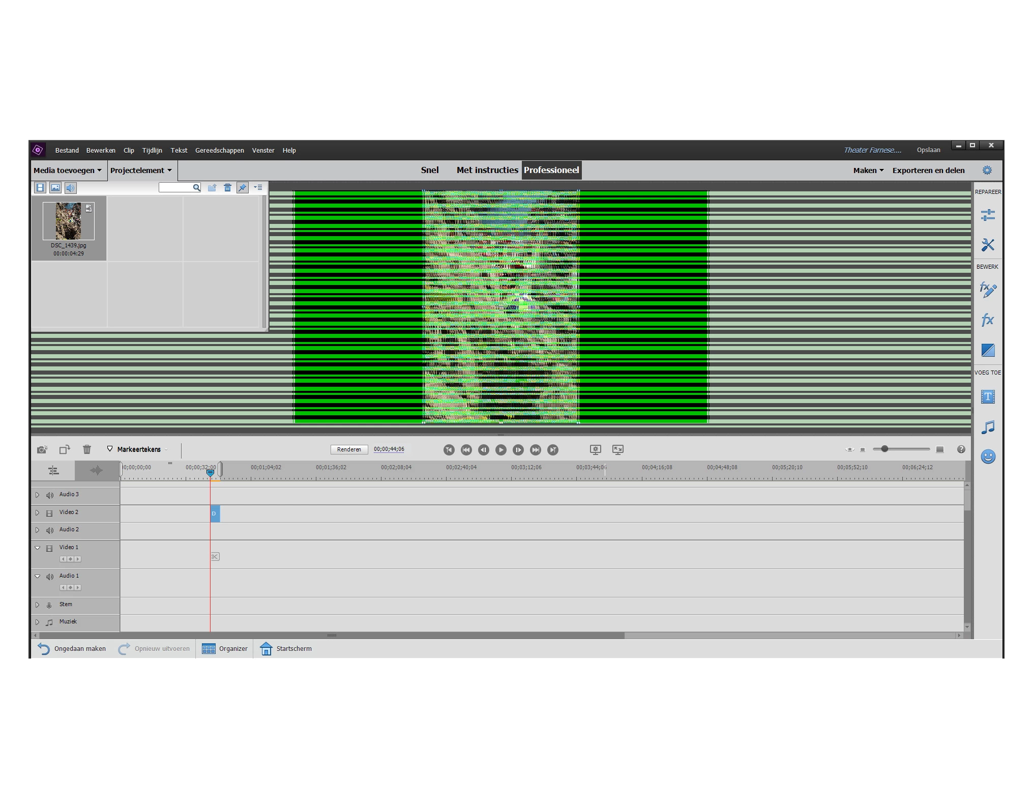
Task: Open the Music note panel
Action: pyautogui.click(x=987, y=427)
